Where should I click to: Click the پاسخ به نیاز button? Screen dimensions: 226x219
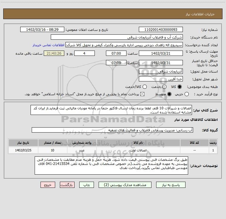coord(171,185)
